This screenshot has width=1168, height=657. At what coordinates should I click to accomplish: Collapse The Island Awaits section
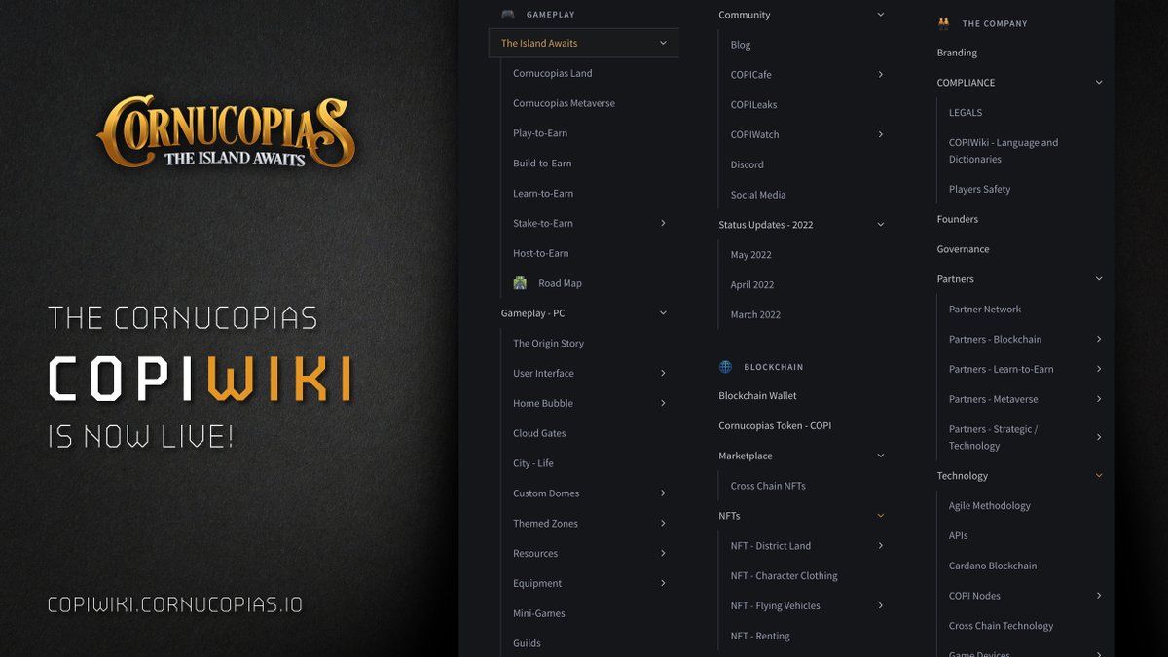663,43
